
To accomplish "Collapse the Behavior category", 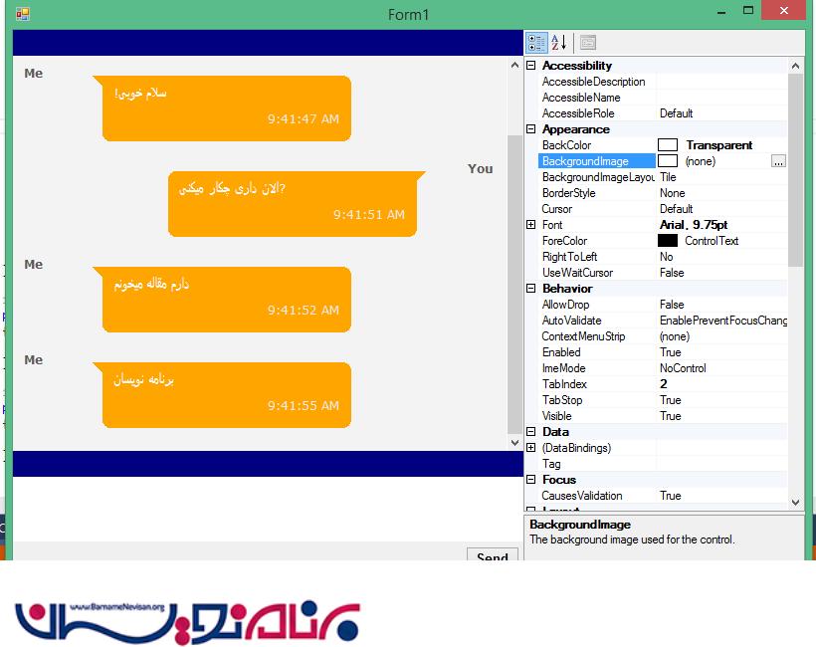I will (531, 289).
